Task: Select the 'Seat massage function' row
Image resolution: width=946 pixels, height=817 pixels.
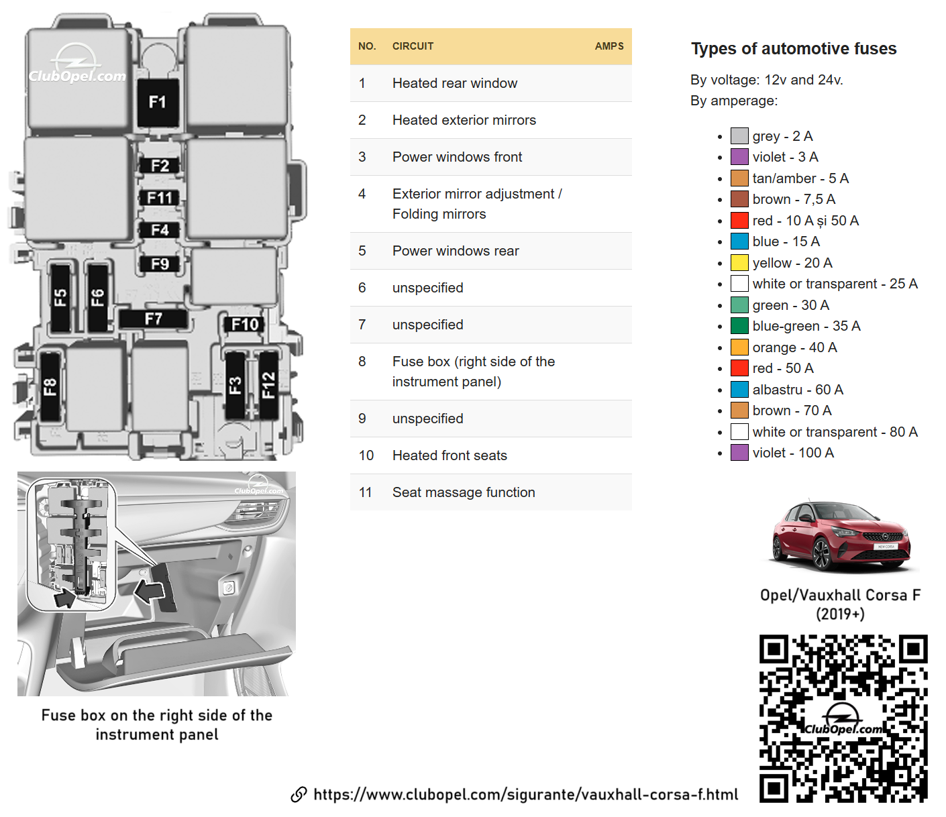Action: tap(491, 492)
